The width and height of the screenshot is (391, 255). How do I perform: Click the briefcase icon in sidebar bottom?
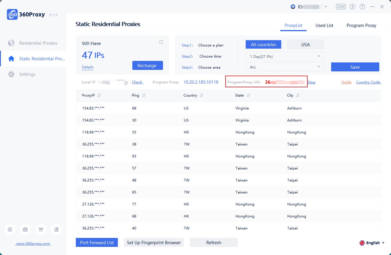point(25,229)
